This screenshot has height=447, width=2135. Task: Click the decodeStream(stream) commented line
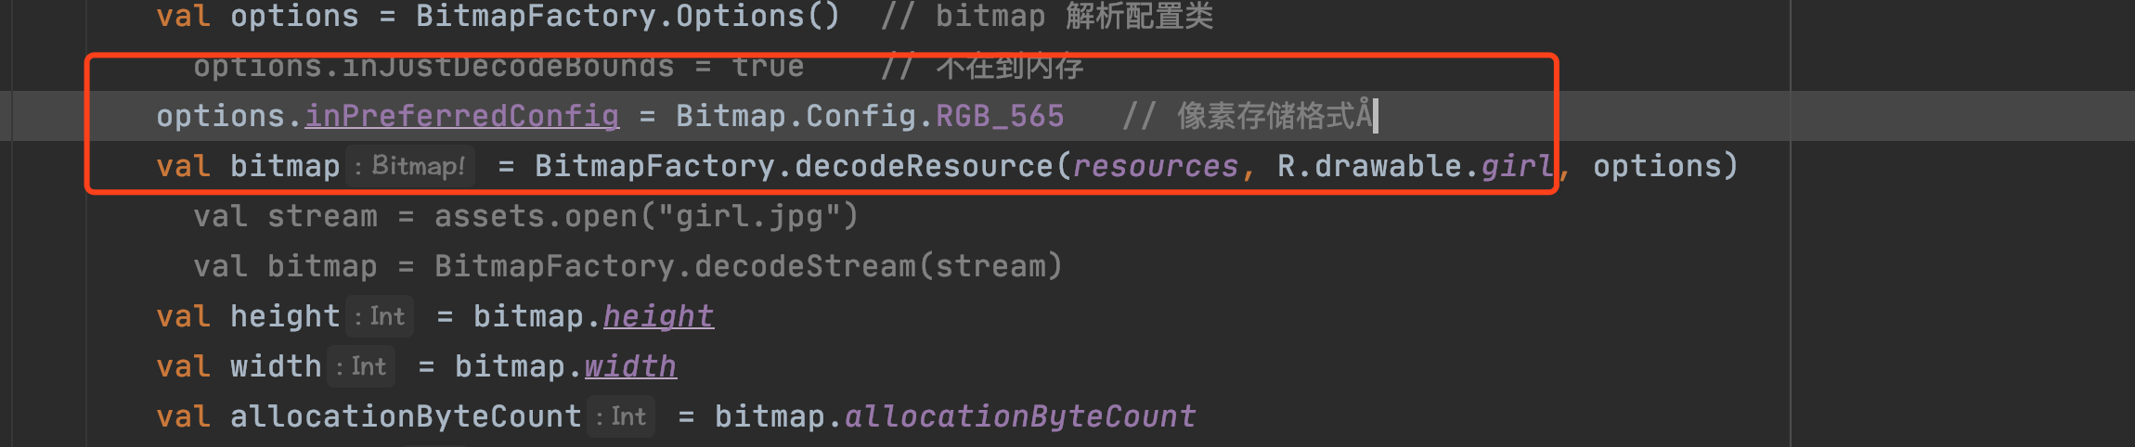[x=628, y=266]
